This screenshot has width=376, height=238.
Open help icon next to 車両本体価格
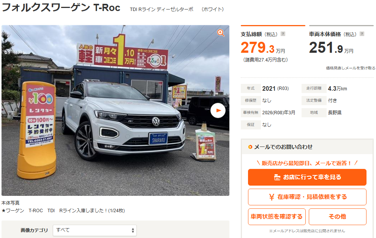click(362, 34)
